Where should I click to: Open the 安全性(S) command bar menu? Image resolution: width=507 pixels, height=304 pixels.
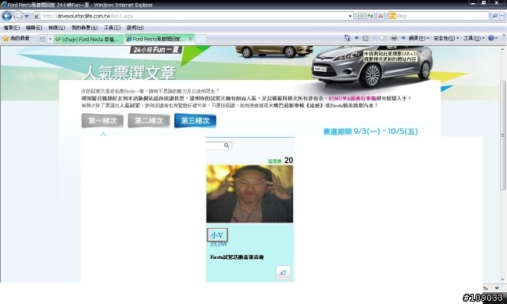pos(446,38)
